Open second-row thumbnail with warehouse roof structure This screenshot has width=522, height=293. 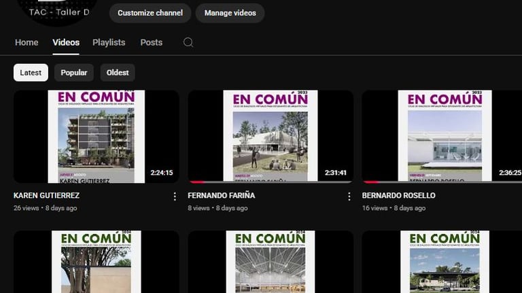click(271, 262)
